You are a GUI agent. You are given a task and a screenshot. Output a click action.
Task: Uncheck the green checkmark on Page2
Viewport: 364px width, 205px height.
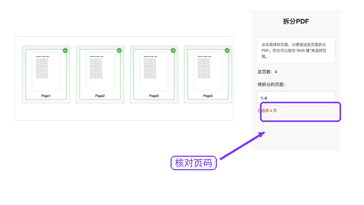click(x=119, y=50)
